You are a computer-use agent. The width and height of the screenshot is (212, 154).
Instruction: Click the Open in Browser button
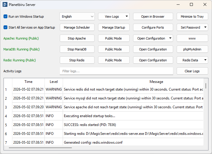(x=153, y=17)
